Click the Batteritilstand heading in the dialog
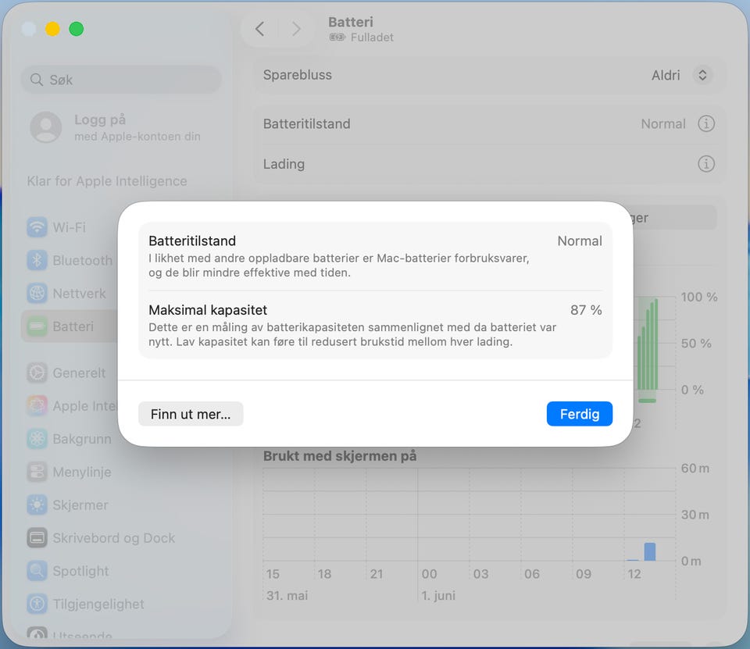 click(192, 241)
